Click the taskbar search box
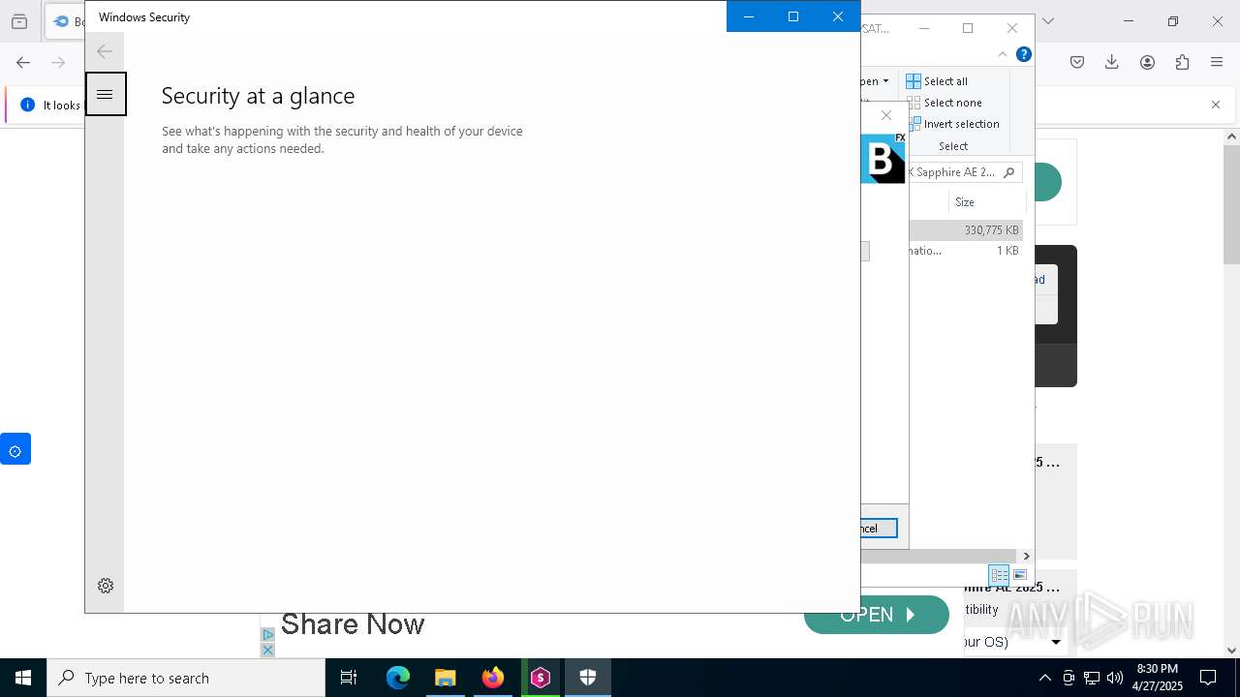The height and width of the screenshot is (697, 1240). tap(186, 678)
